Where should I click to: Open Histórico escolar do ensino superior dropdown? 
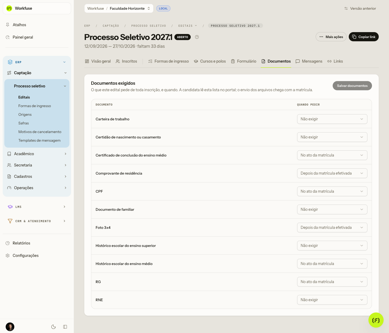[332, 246]
